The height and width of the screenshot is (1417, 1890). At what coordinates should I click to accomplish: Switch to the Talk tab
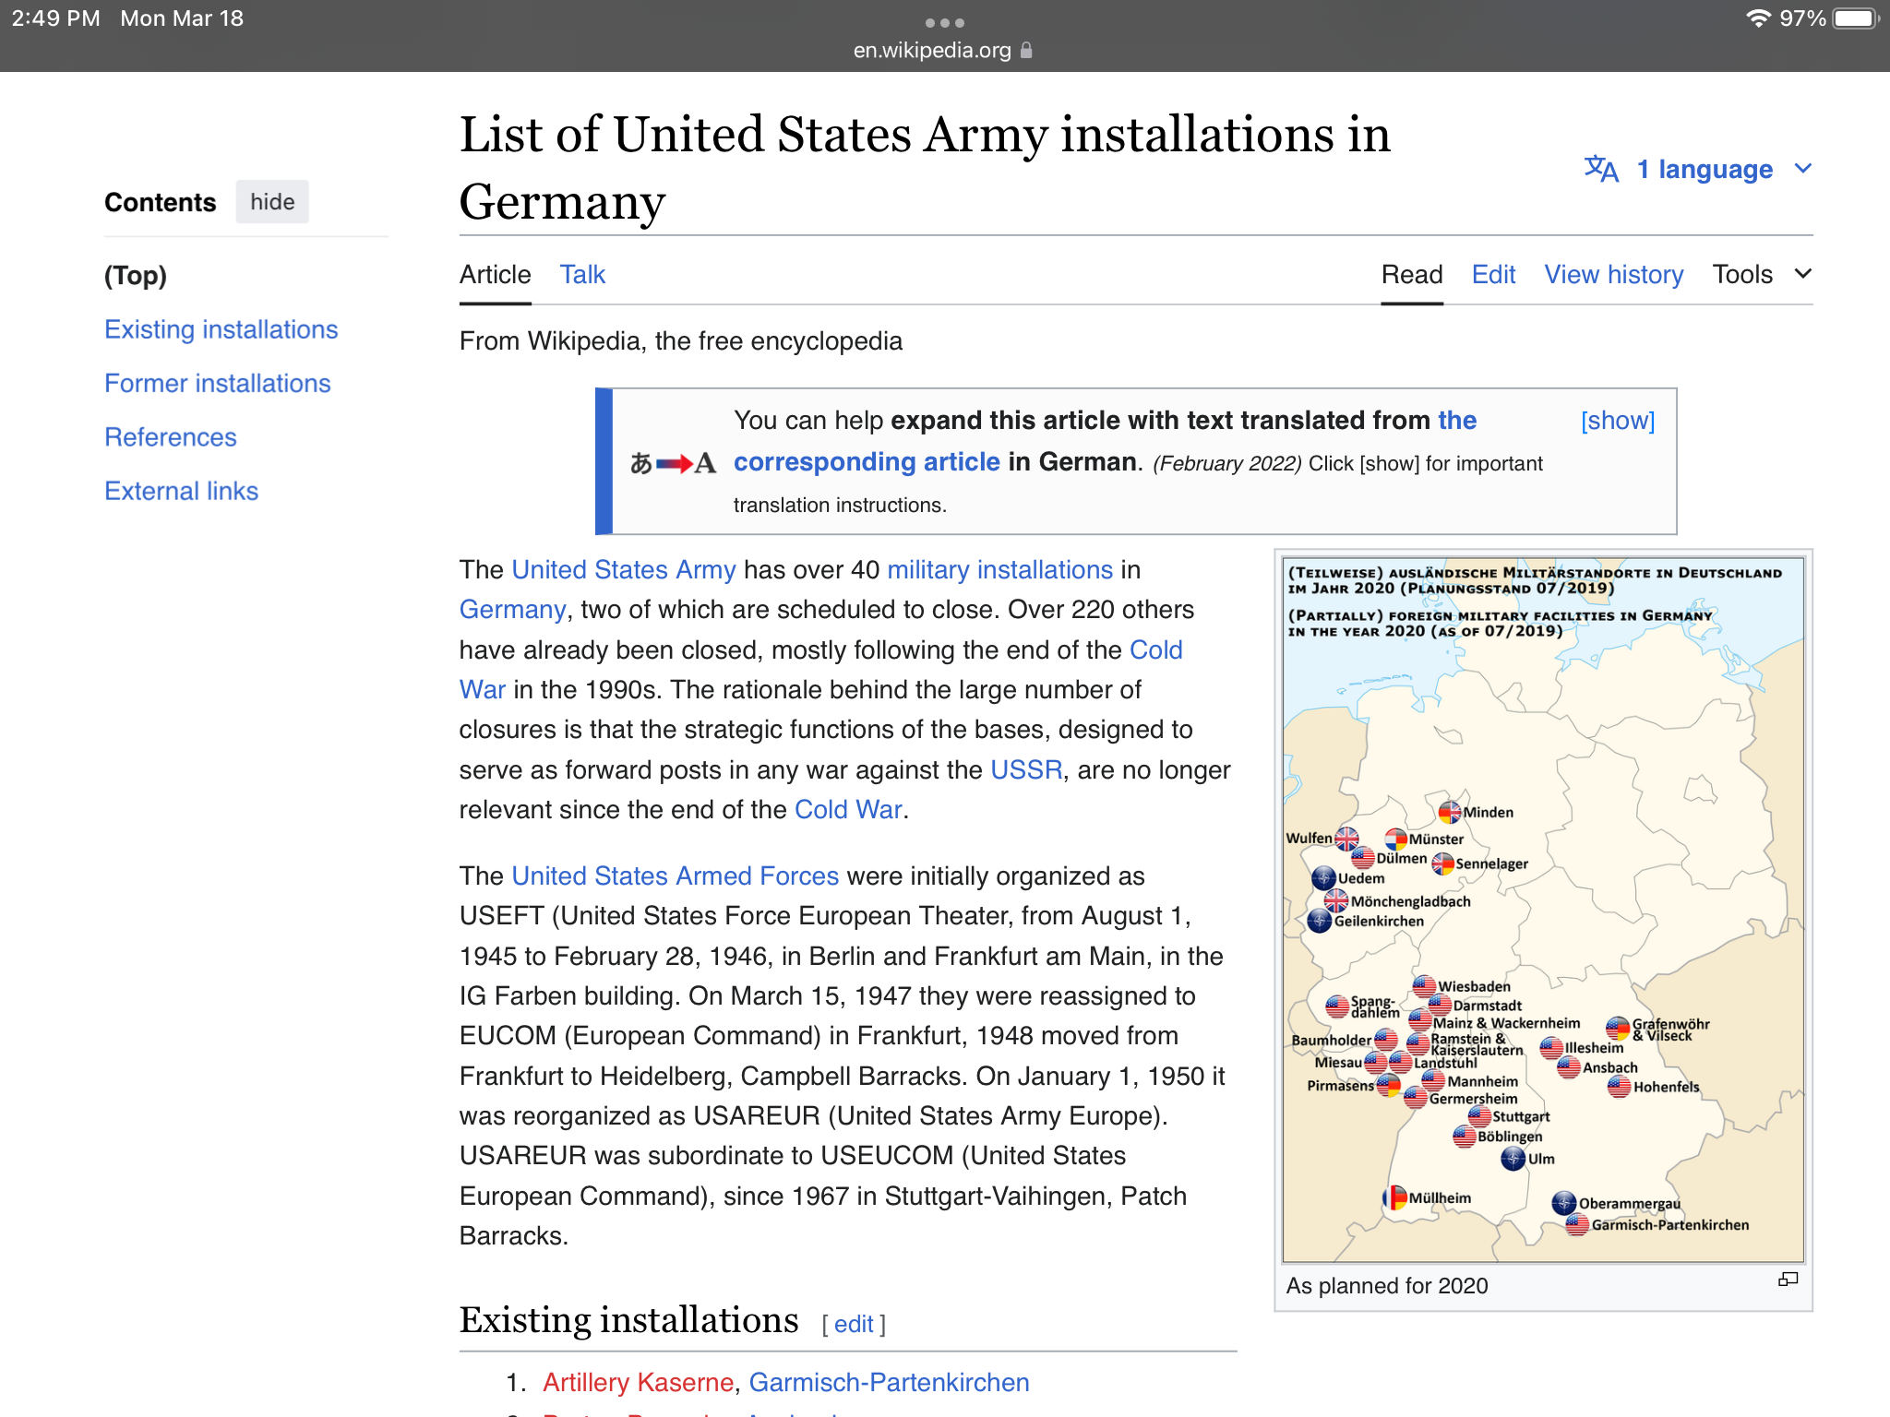[582, 274]
